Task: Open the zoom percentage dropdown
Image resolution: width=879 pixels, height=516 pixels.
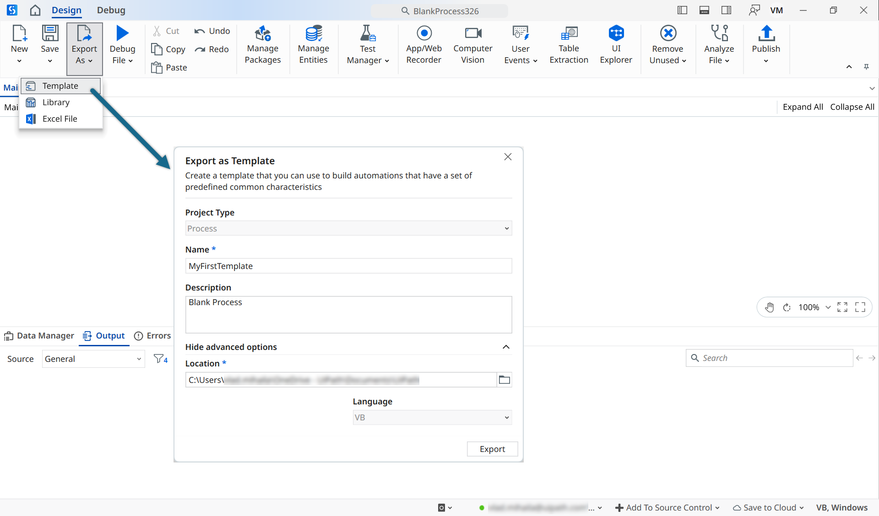Action: click(x=828, y=307)
